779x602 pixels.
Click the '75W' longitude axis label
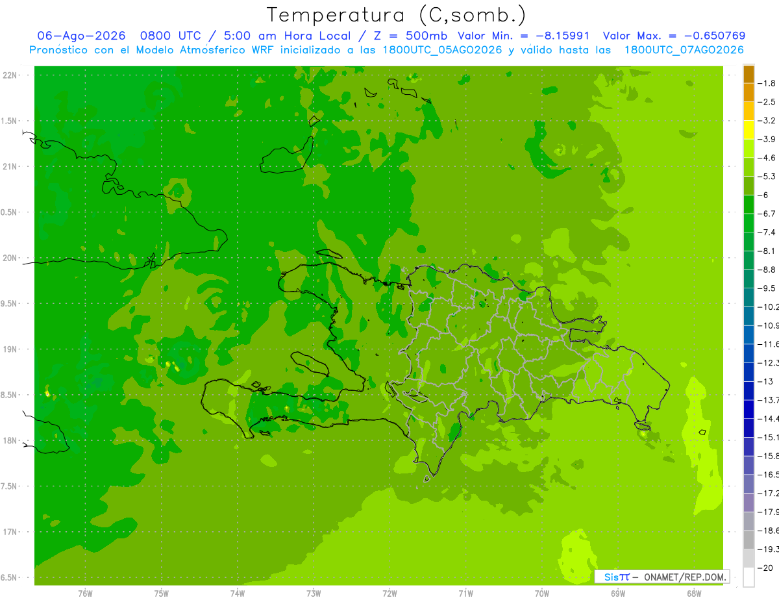[162, 593]
